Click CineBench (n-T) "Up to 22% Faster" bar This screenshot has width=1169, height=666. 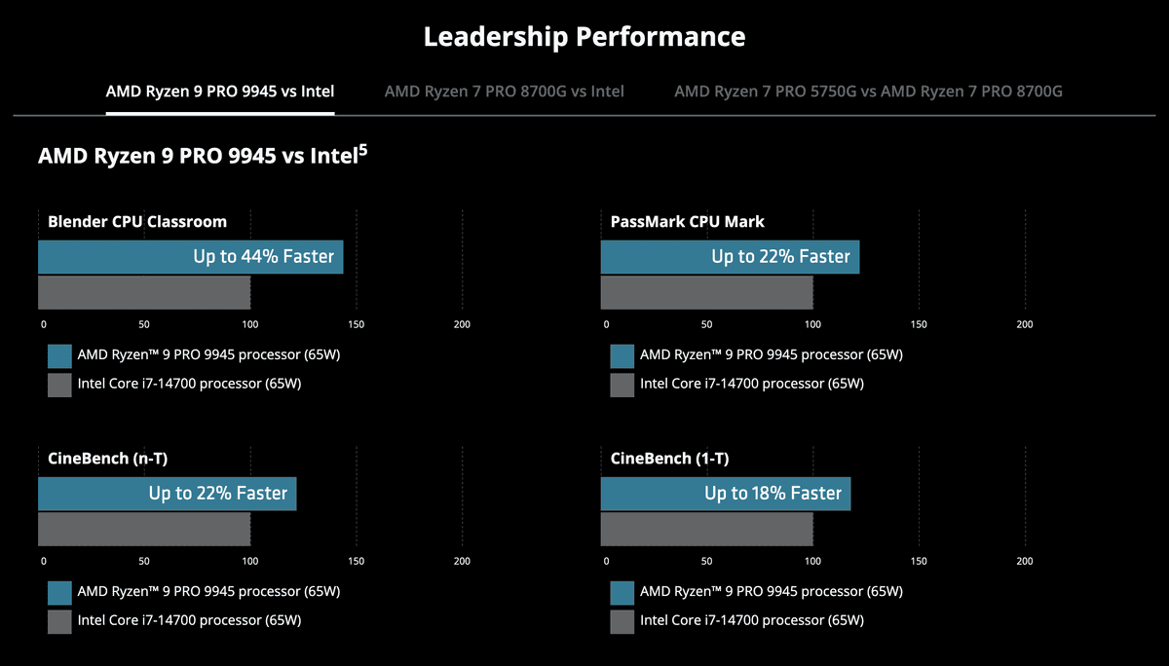point(167,494)
